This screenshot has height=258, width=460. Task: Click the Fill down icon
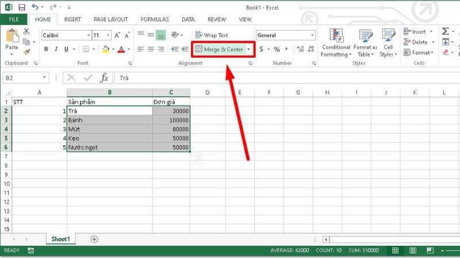446,42
